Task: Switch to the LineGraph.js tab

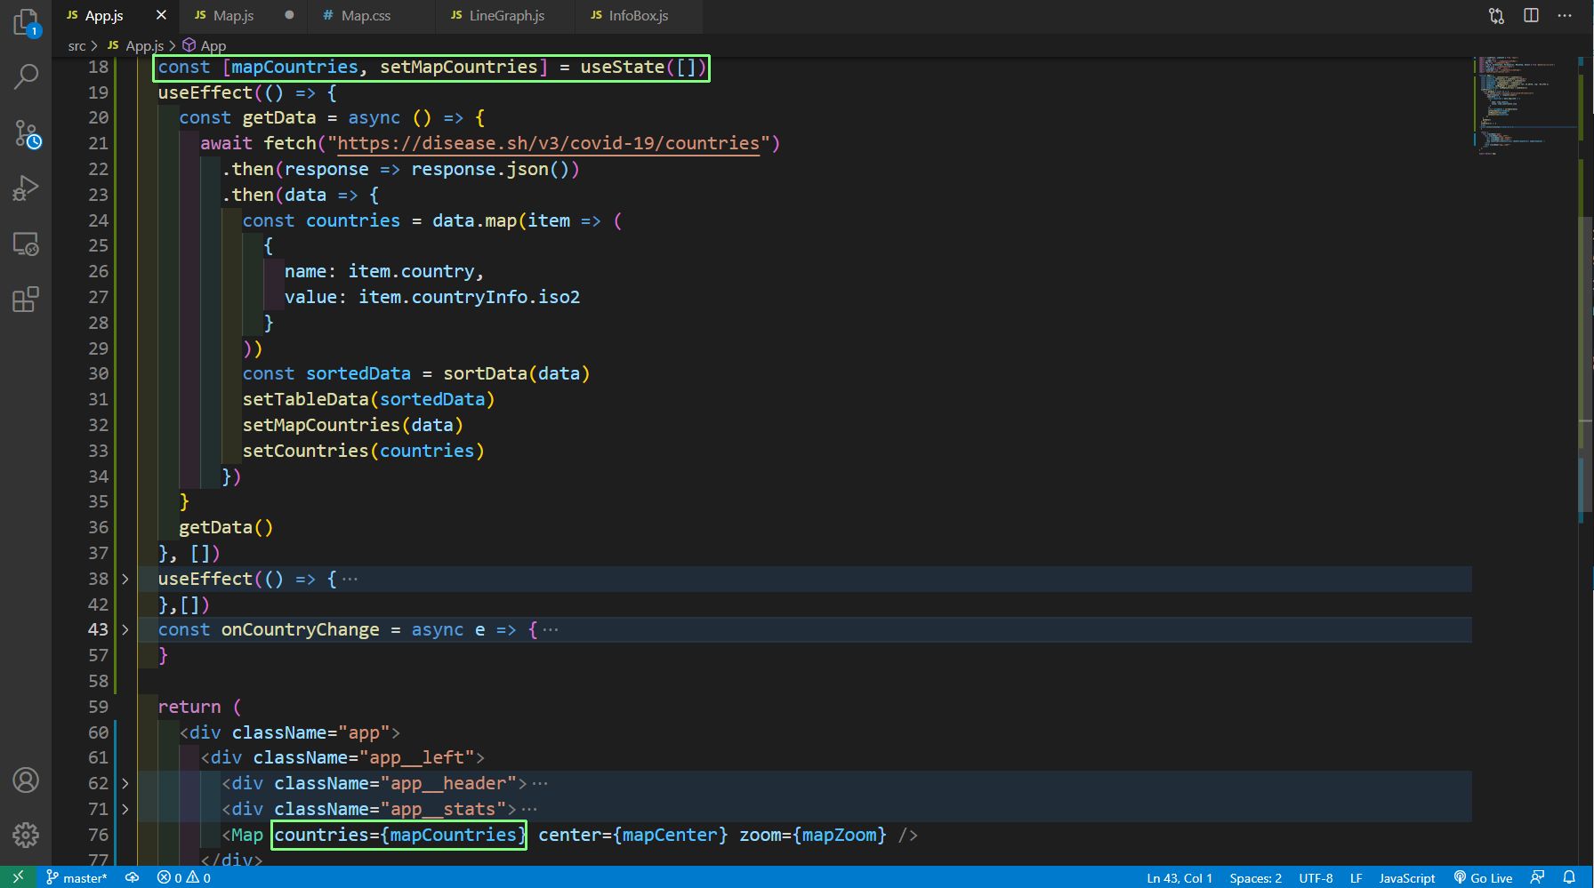Action: coord(506,15)
